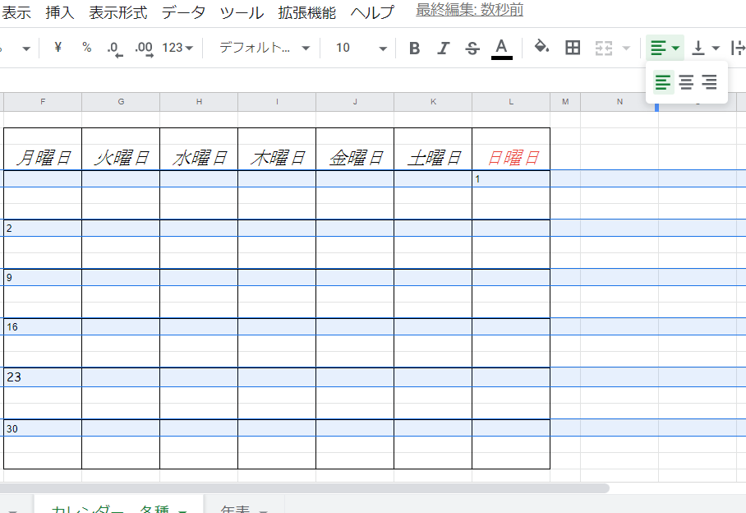This screenshot has height=513, width=746.
Task: Open the 挿入 menu
Action: click(60, 12)
